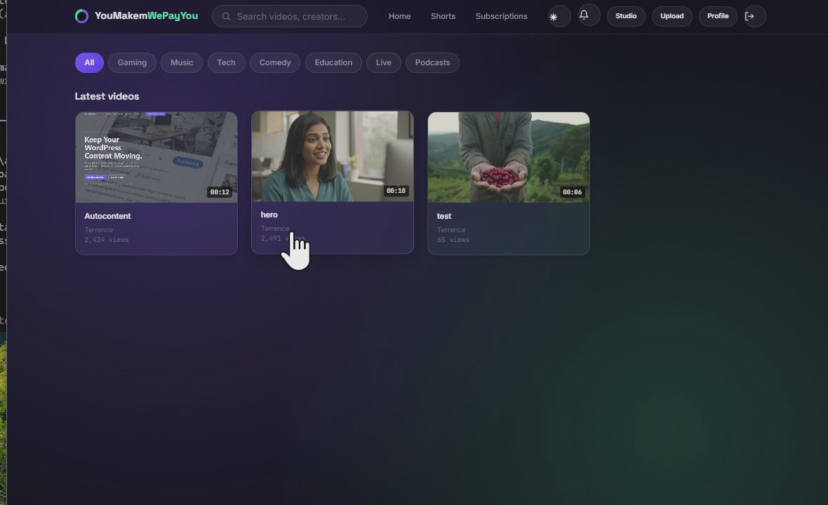Screen dimensions: 828x505
Task: Click the test video title
Action: point(444,216)
